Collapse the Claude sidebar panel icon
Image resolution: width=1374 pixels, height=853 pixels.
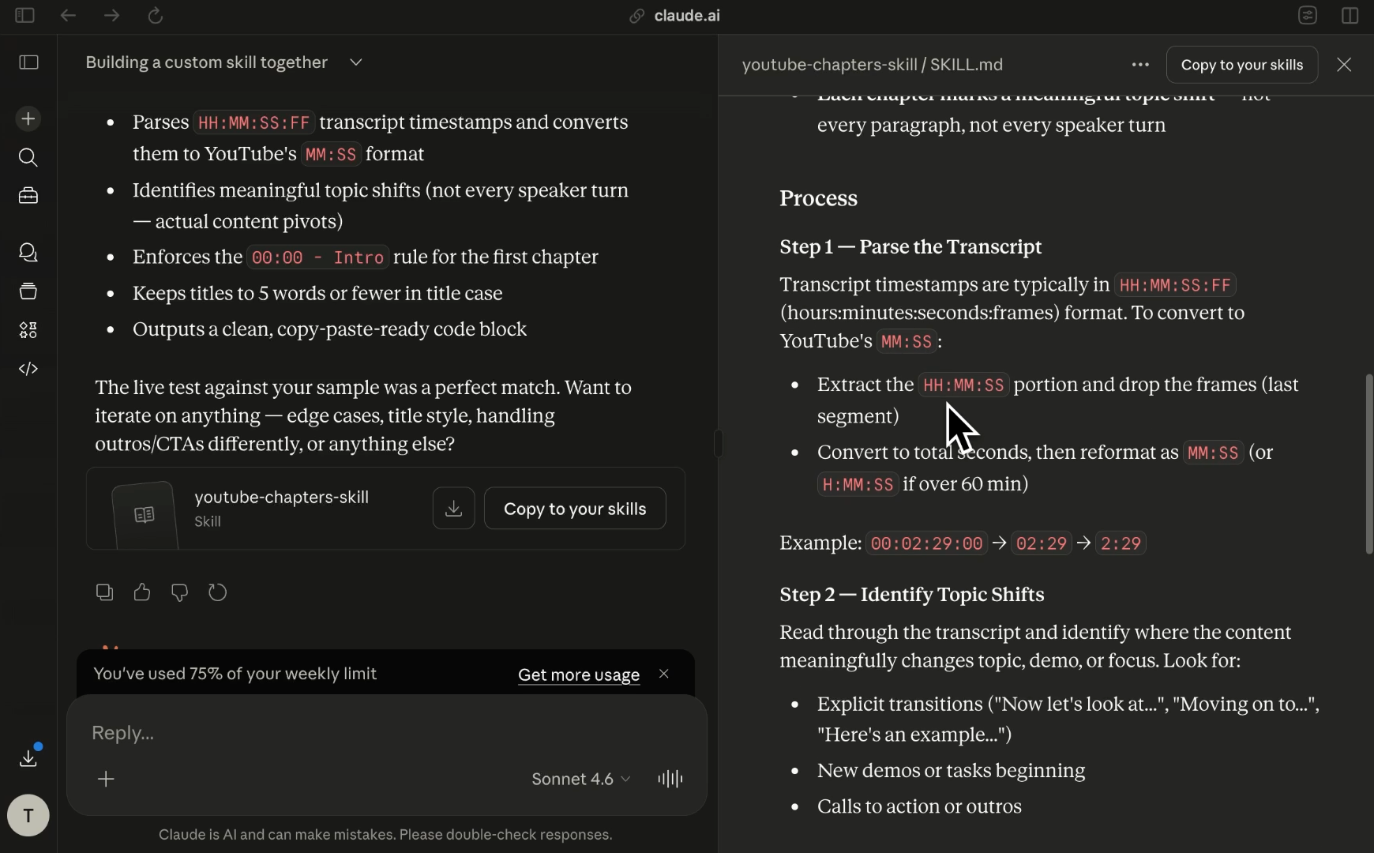[x=28, y=62]
